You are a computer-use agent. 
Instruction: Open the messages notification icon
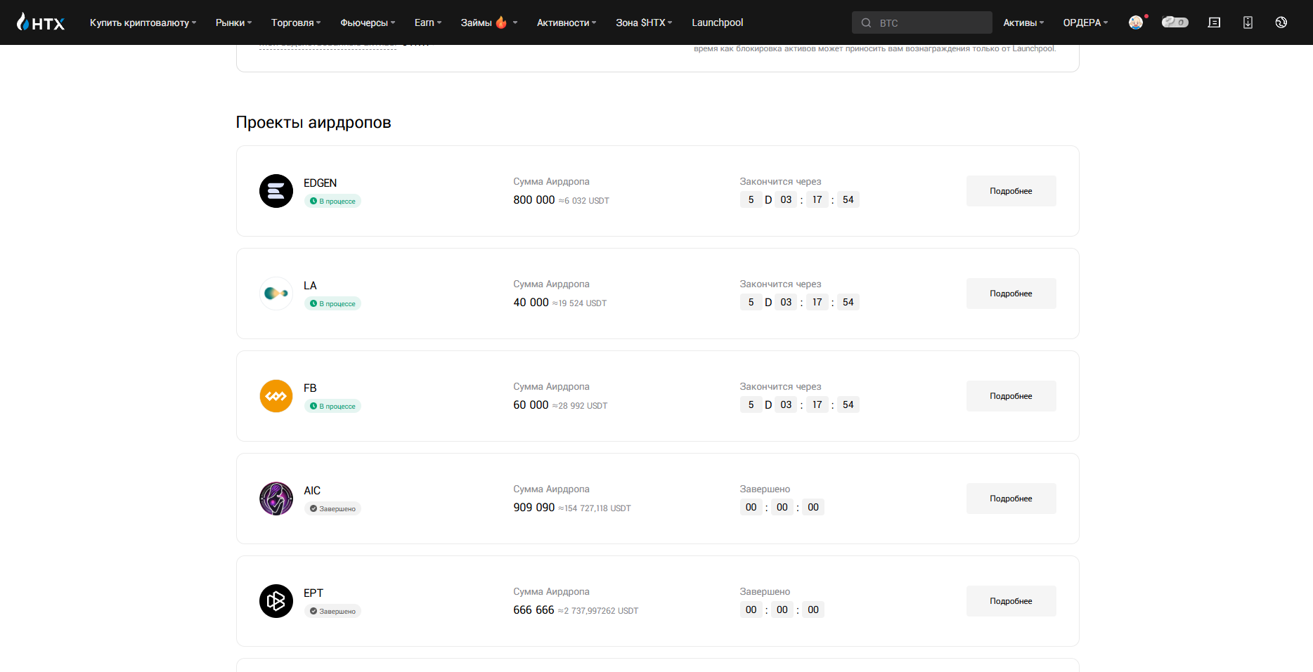pyautogui.click(x=1214, y=22)
